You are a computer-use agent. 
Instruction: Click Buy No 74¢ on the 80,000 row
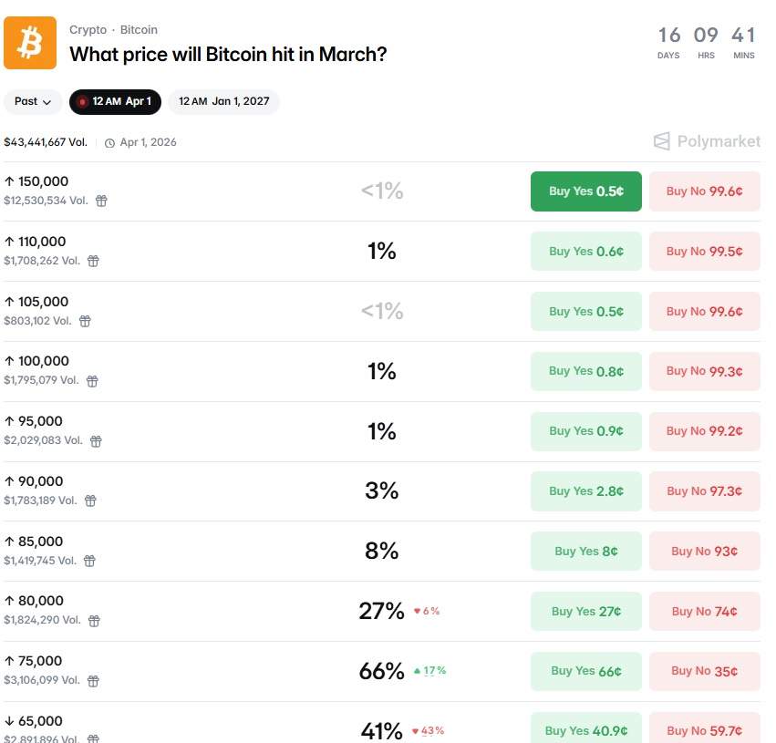tap(704, 611)
